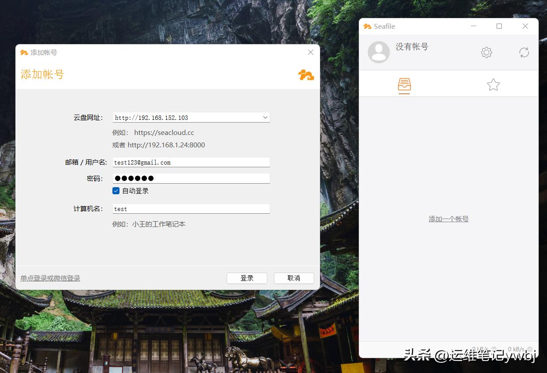The height and width of the screenshot is (373, 547).
Task: Click the email/username input showing test123@gmail.com
Action: [191, 162]
